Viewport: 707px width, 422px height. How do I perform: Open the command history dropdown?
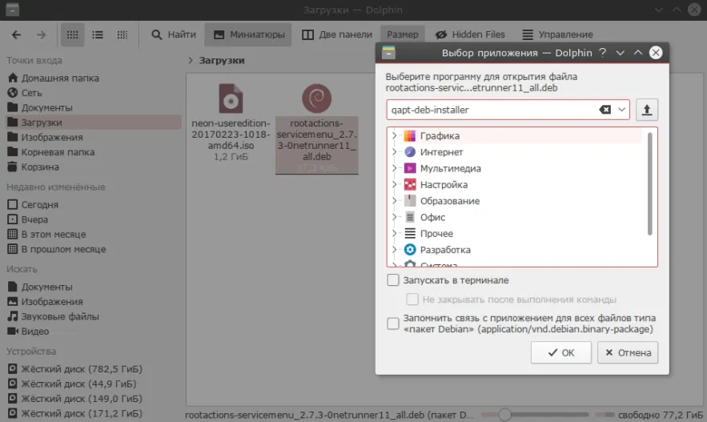pos(622,110)
